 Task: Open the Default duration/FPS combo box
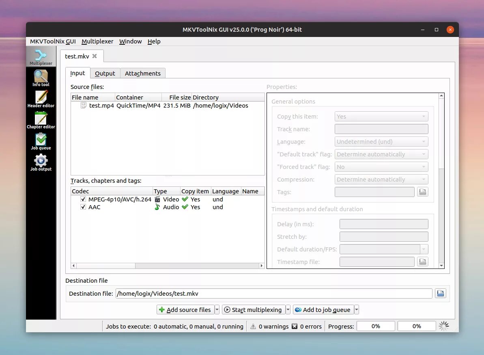click(384, 249)
